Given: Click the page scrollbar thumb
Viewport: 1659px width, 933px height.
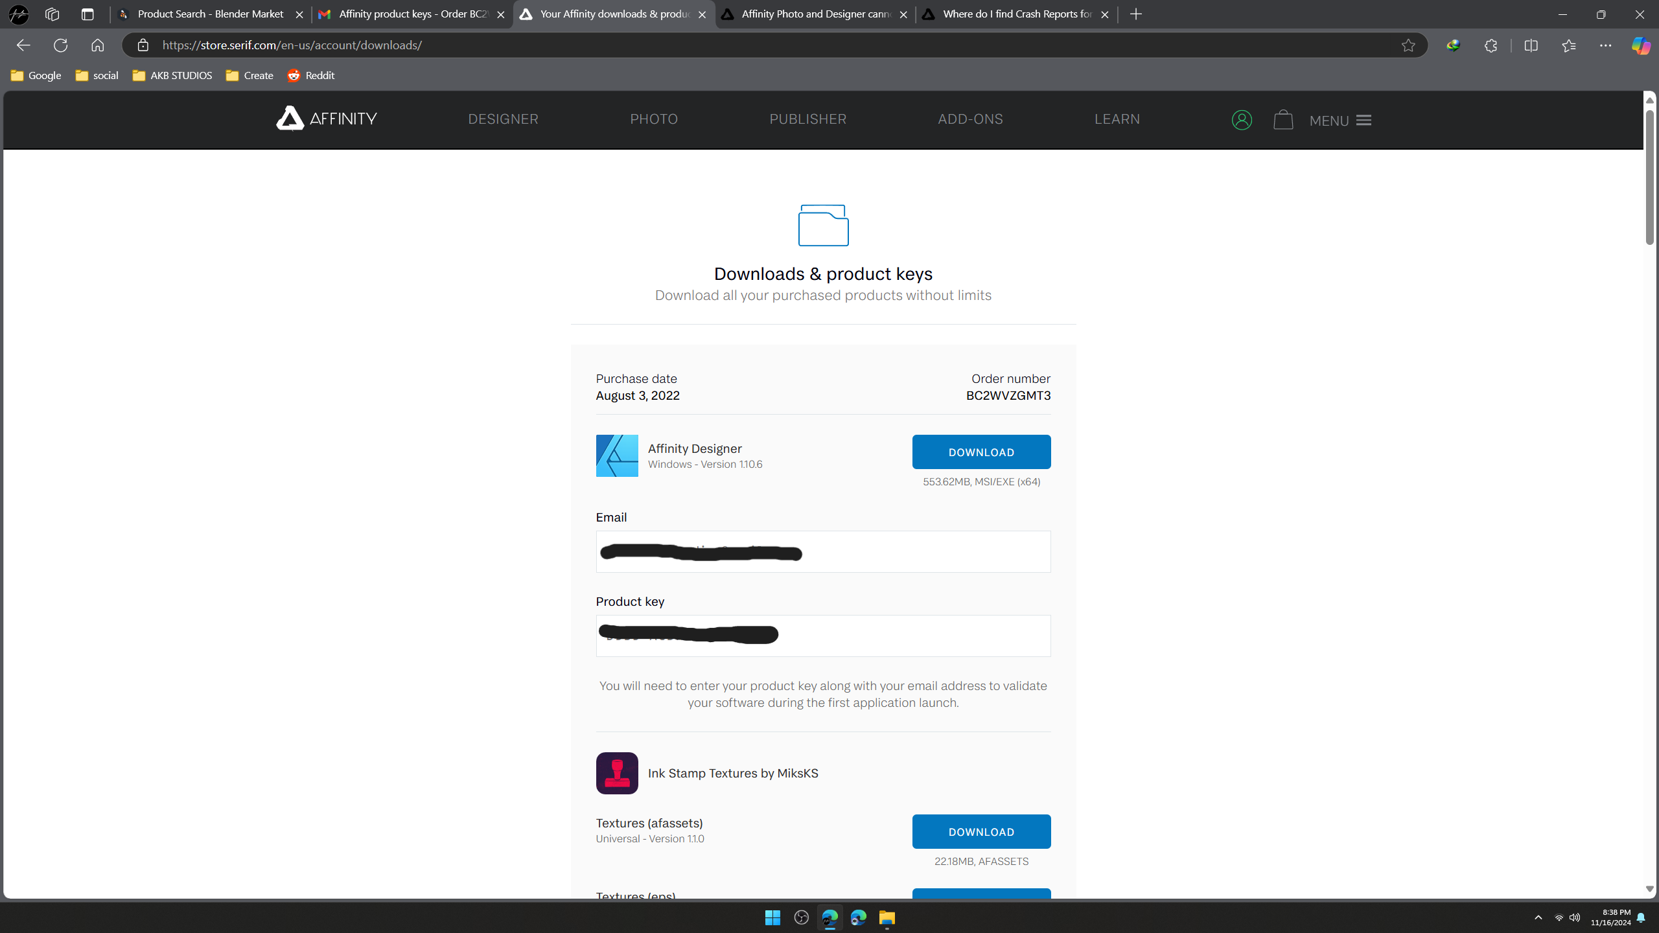Looking at the screenshot, I should [x=1650, y=177].
